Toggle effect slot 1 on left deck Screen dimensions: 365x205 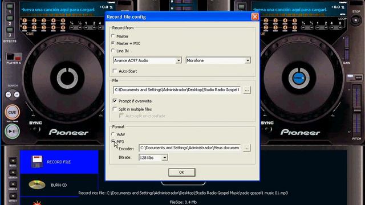point(10,6)
